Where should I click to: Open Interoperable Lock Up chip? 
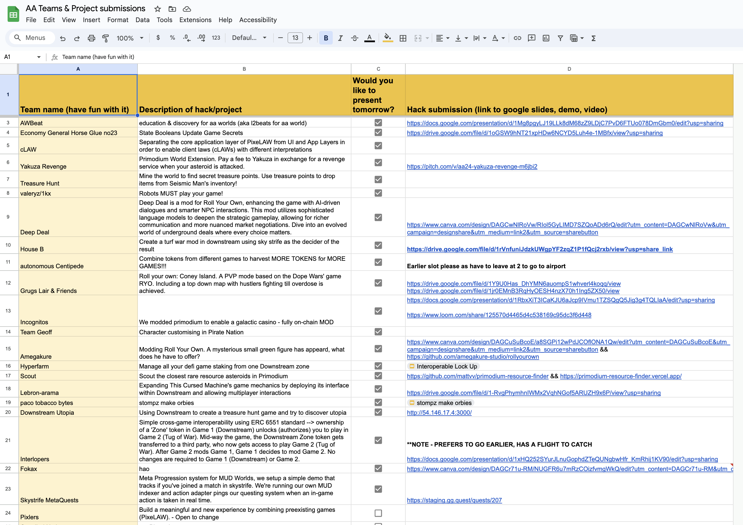point(443,366)
